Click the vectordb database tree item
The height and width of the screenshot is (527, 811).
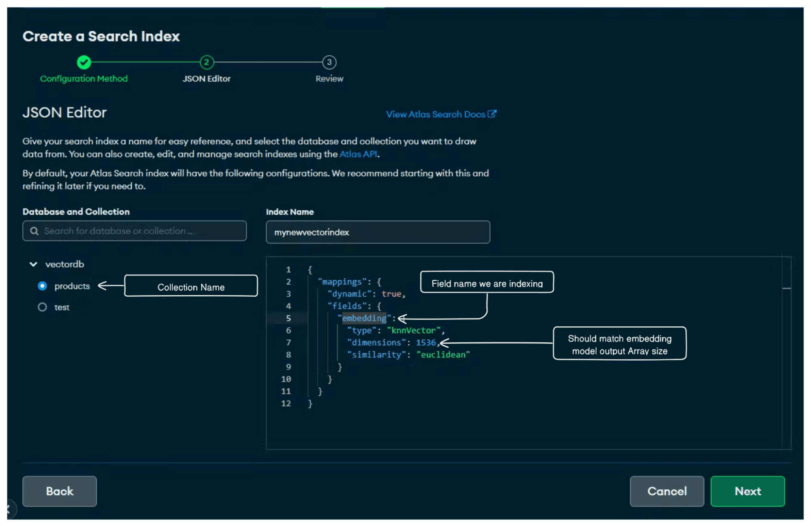[x=65, y=264]
